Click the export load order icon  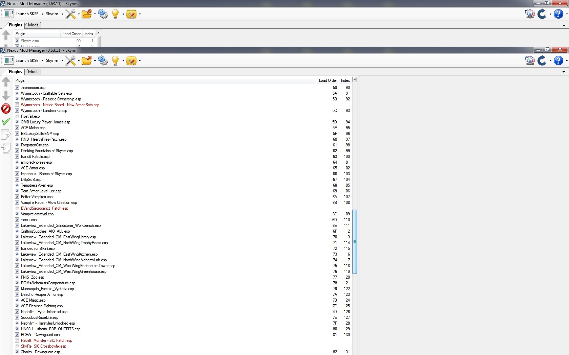[x=6, y=135]
